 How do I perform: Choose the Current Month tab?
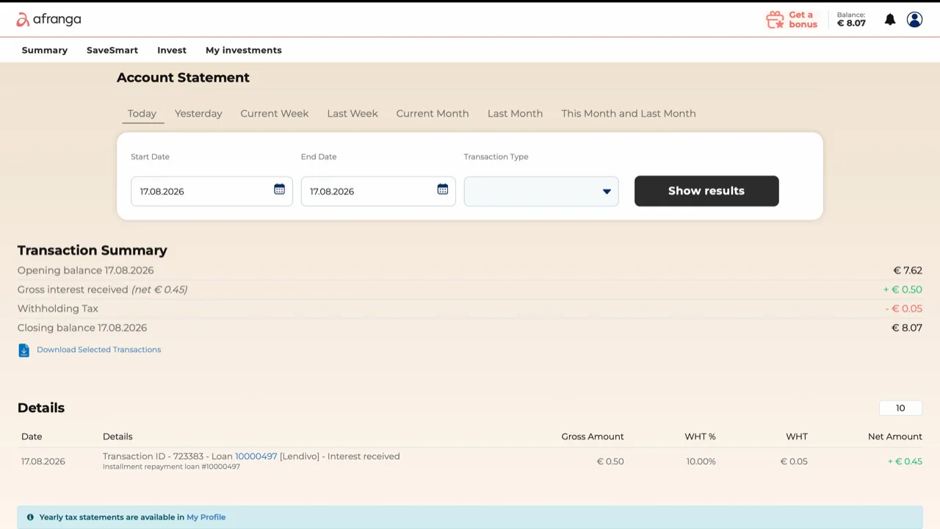(433, 114)
